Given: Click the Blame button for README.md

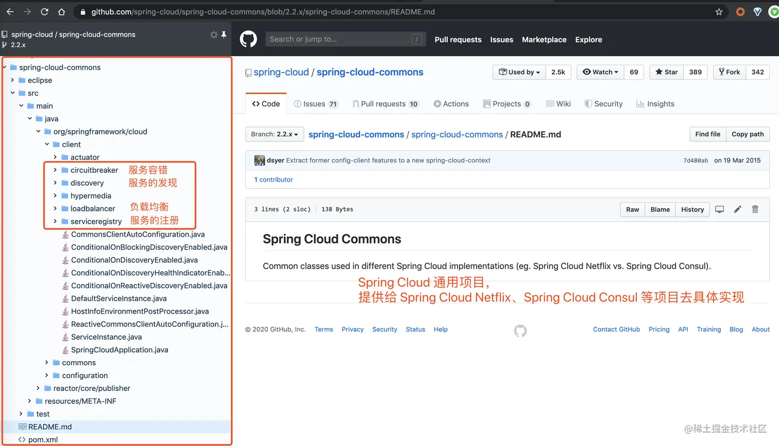Looking at the screenshot, I should [x=660, y=209].
